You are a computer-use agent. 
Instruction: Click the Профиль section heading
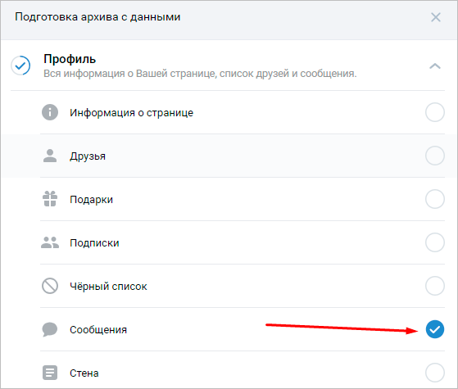[70, 59]
